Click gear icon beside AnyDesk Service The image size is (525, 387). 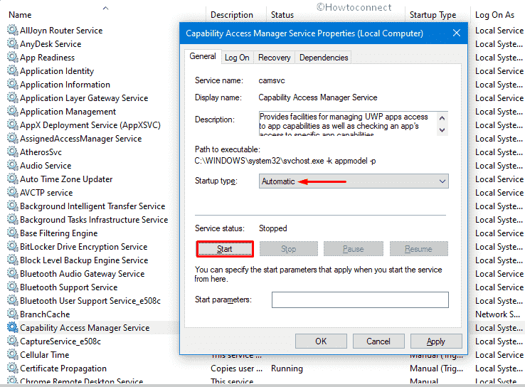pos(13,43)
